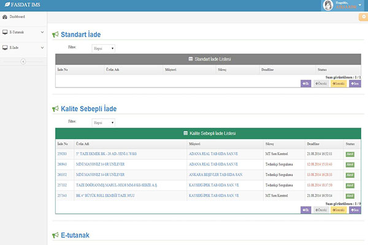The width and height of the screenshot is (368, 245).
Task: Click the Standart İade megaphone icon
Action: 55,35
